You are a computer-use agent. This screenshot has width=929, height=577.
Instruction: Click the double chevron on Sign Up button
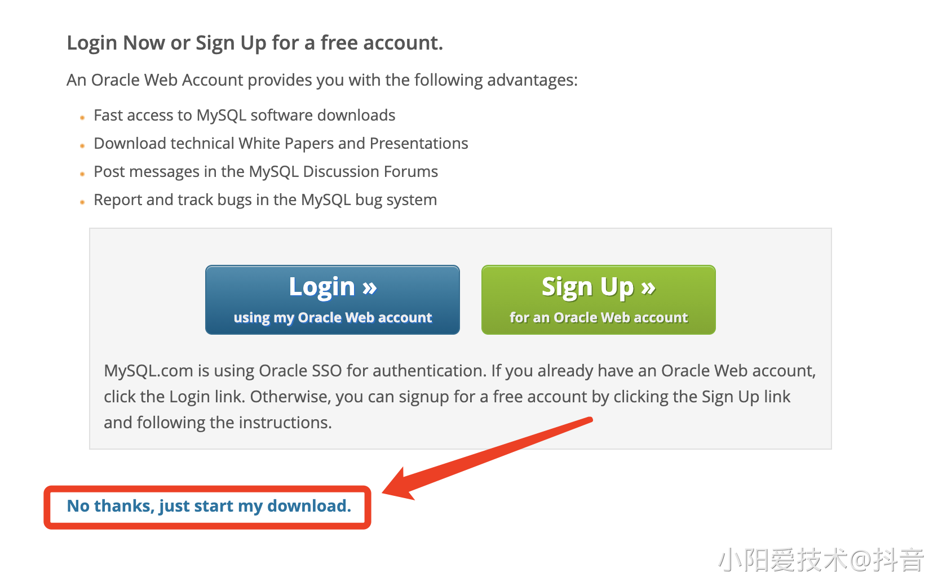[648, 288]
